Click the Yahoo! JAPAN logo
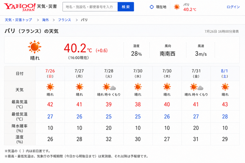Viewport: 245px width, 163px height. tap(20, 7)
